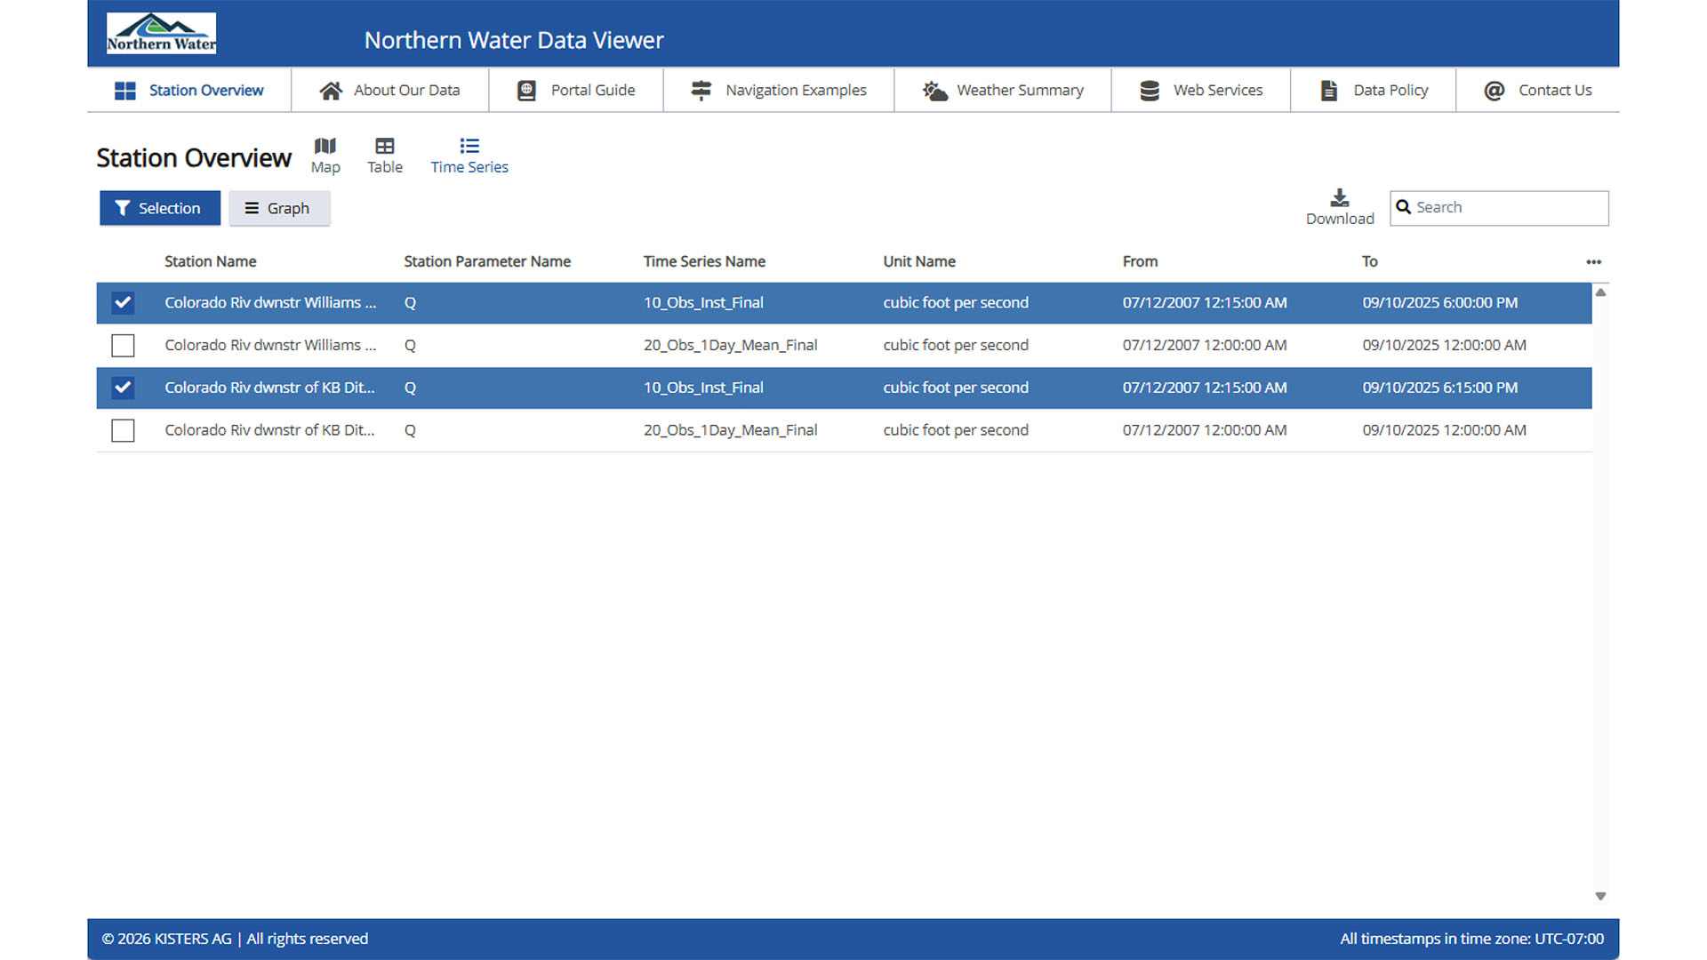Sort by Unit Name column header
Image resolution: width=1707 pixels, height=960 pixels.
(919, 261)
